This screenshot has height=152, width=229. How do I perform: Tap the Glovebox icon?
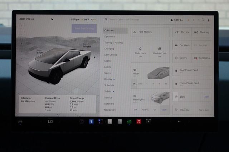tap(176, 110)
